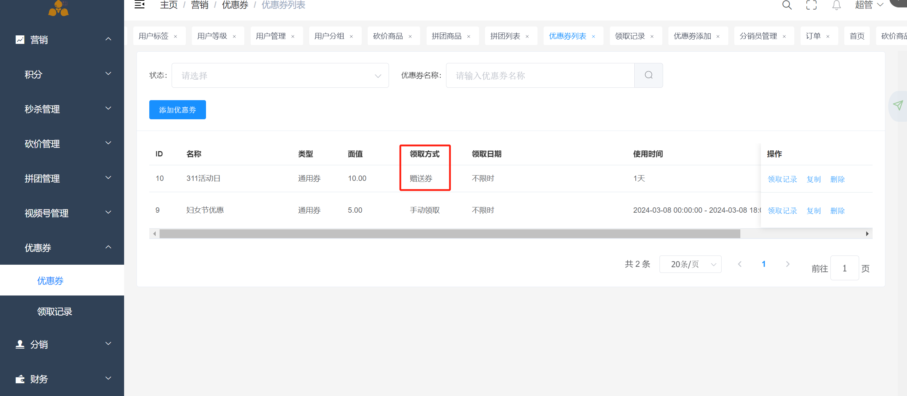
Task: Go to next page arrow
Action: coord(788,264)
